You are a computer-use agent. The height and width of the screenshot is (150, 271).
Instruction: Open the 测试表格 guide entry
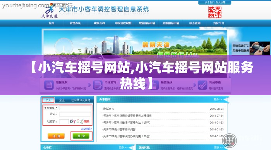(x=108, y=109)
